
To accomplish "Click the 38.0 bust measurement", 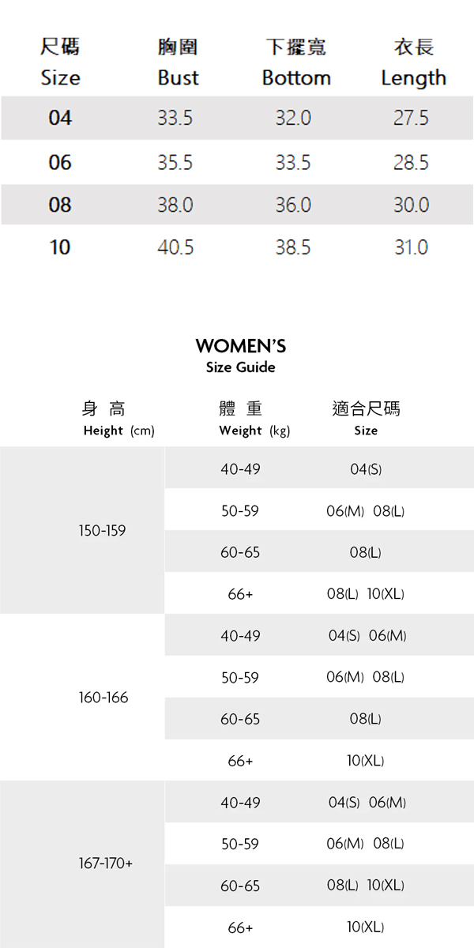I will click(x=175, y=205).
